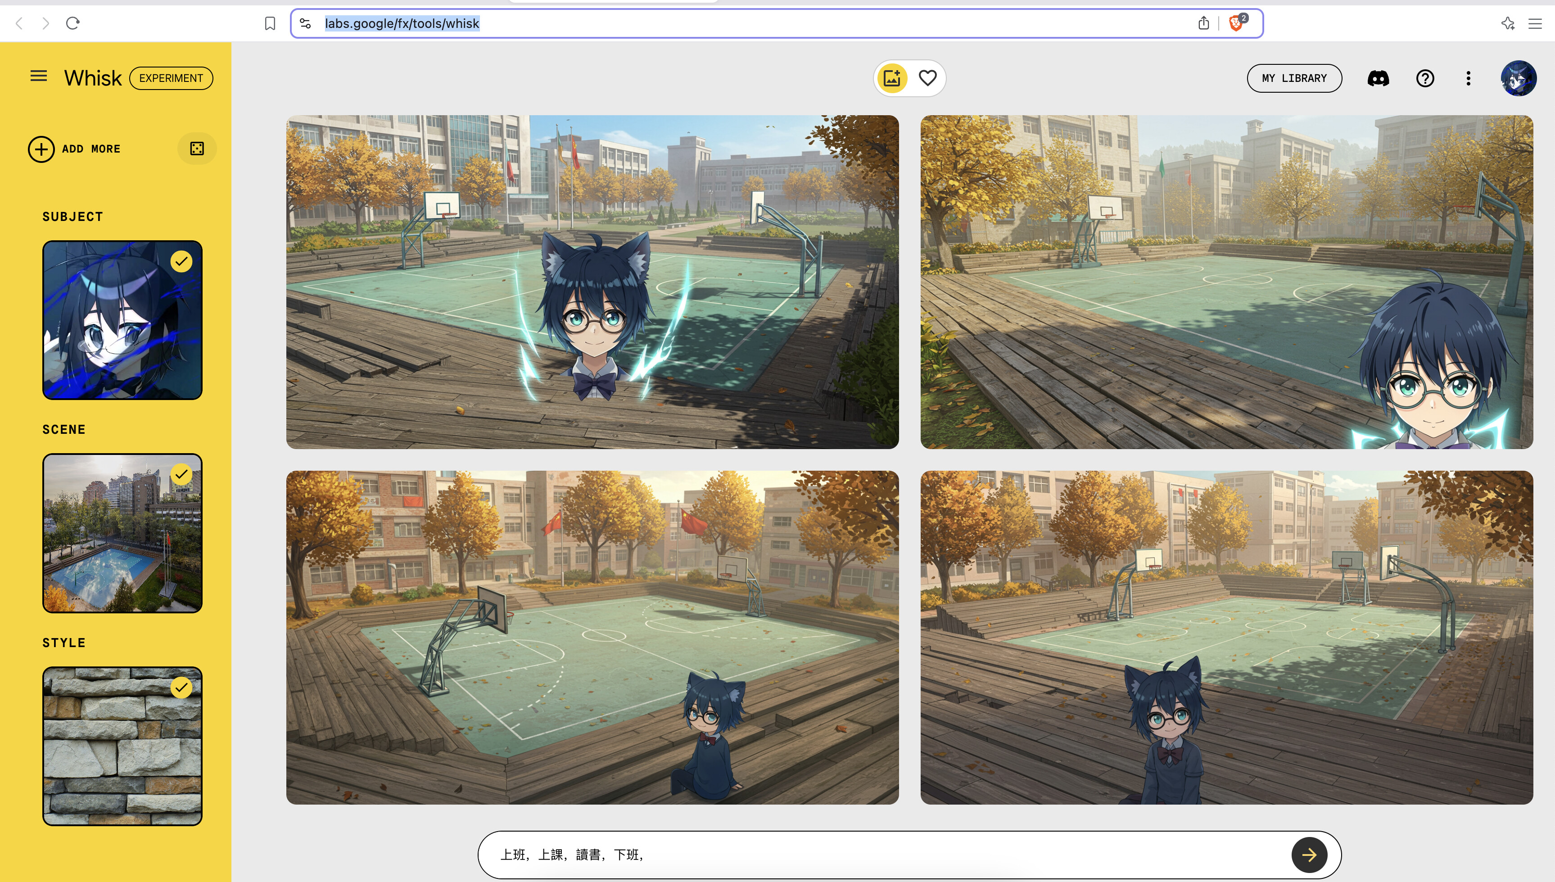This screenshot has height=882, width=1555.
Task: Open MY LIBRARY
Action: tap(1294, 77)
